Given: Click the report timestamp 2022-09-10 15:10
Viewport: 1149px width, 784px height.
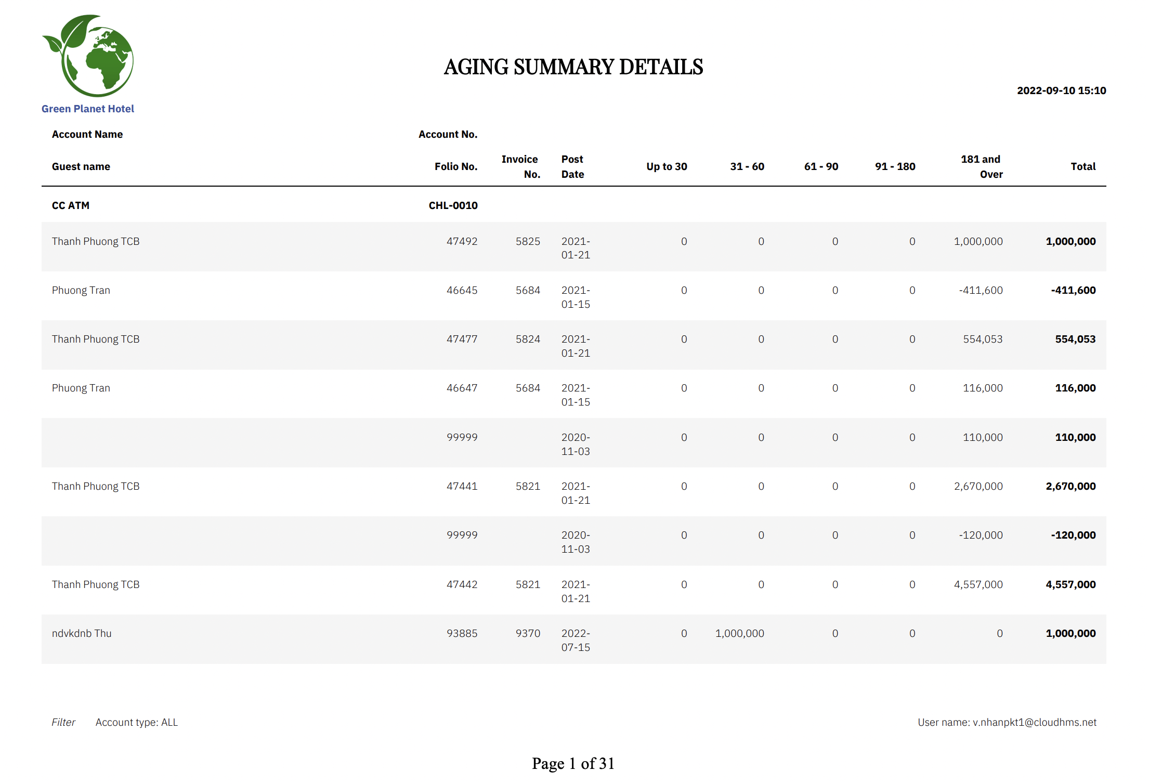Looking at the screenshot, I should (x=1061, y=90).
